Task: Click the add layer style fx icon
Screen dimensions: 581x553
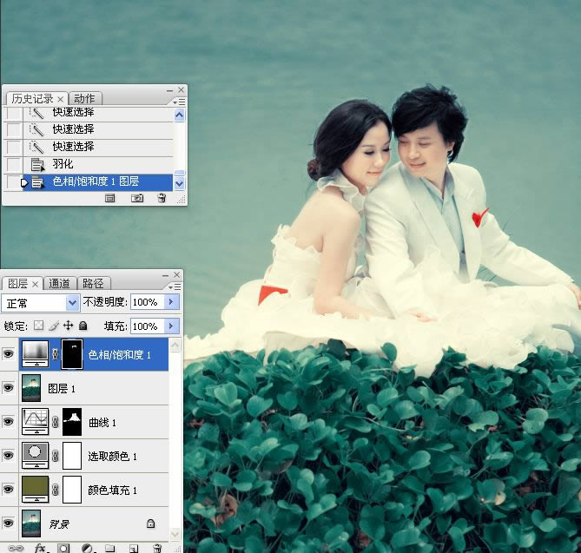Action: point(40,548)
